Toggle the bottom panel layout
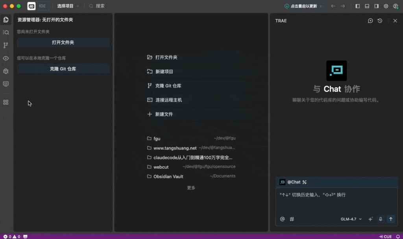Image resolution: width=403 pixels, height=239 pixels. pyautogui.click(x=367, y=6)
